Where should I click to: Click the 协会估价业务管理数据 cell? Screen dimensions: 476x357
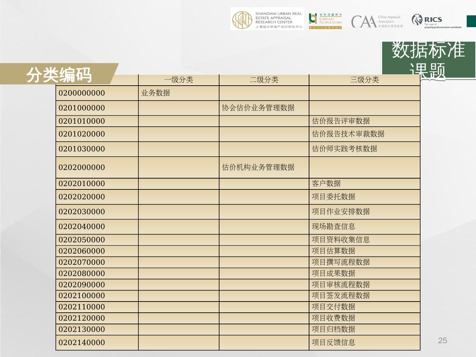tap(258, 108)
